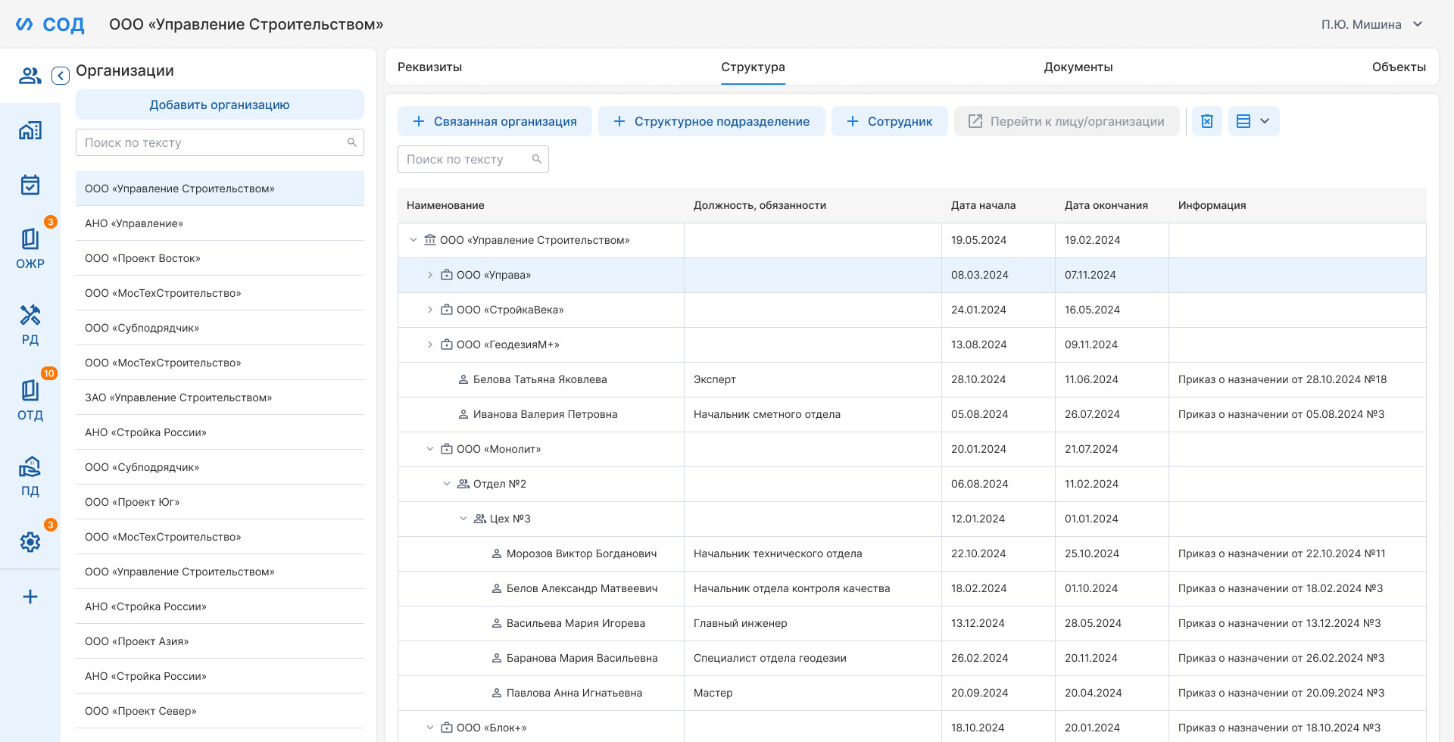Click organization icon beside ООО «Монолит»
Screen dimensions: 1454x742
pyautogui.click(x=447, y=449)
